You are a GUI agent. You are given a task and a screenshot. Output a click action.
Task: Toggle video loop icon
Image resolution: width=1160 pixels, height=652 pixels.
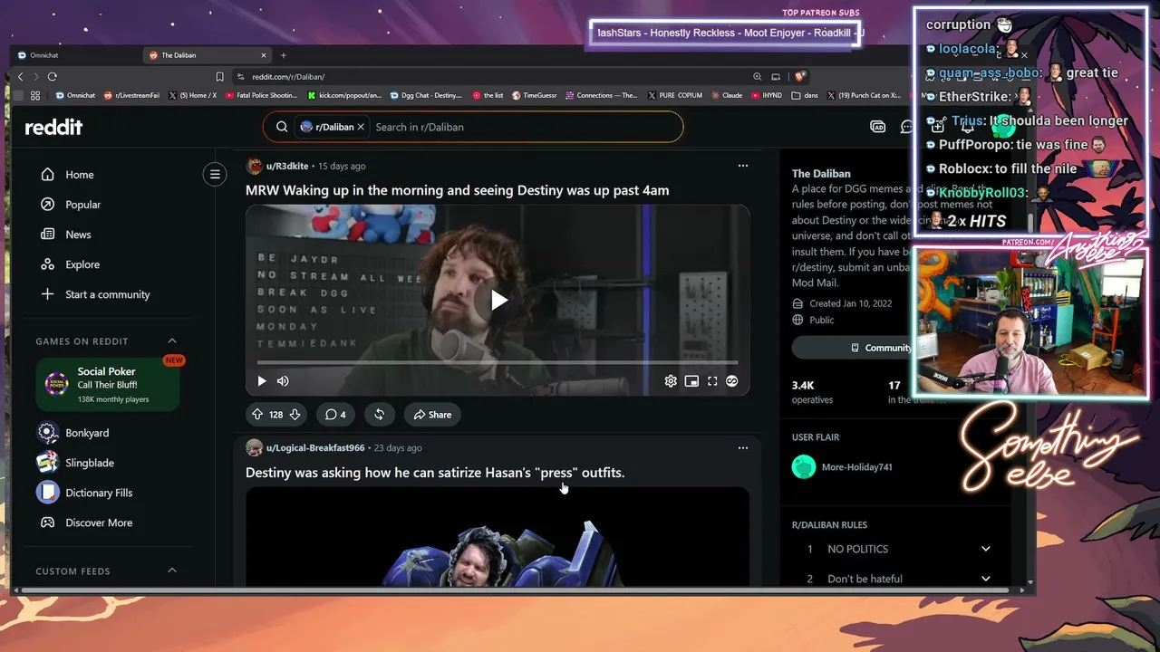pyautogui.click(x=732, y=381)
